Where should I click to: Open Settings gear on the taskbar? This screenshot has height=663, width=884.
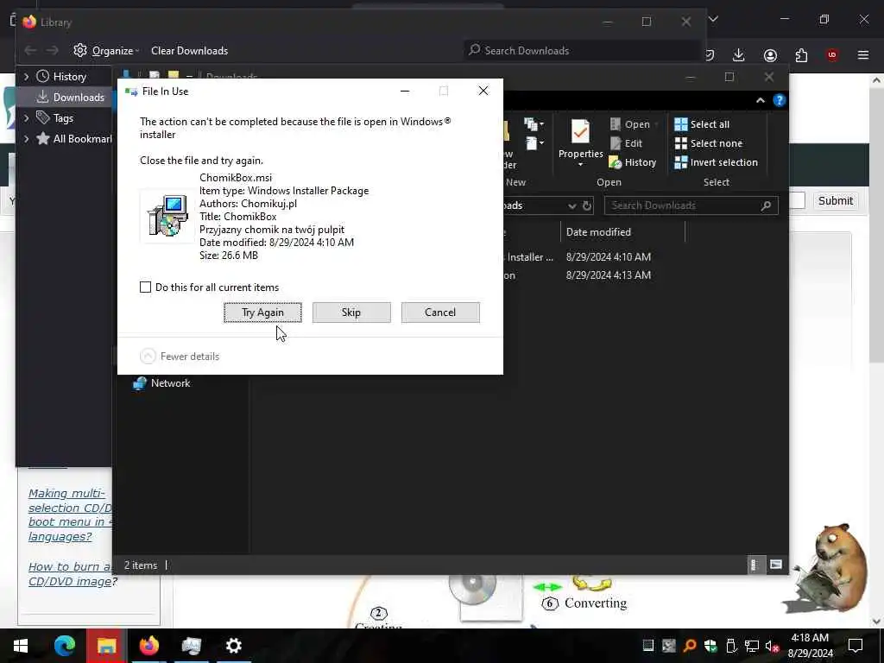click(x=233, y=646)
